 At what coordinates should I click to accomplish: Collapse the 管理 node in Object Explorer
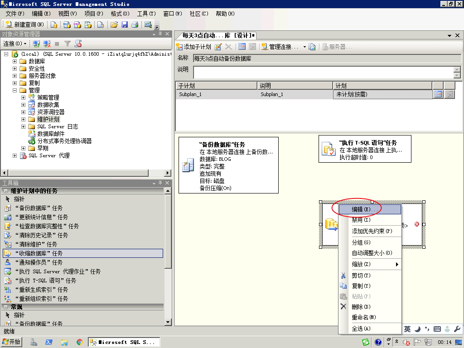click(x=15, y=90)
